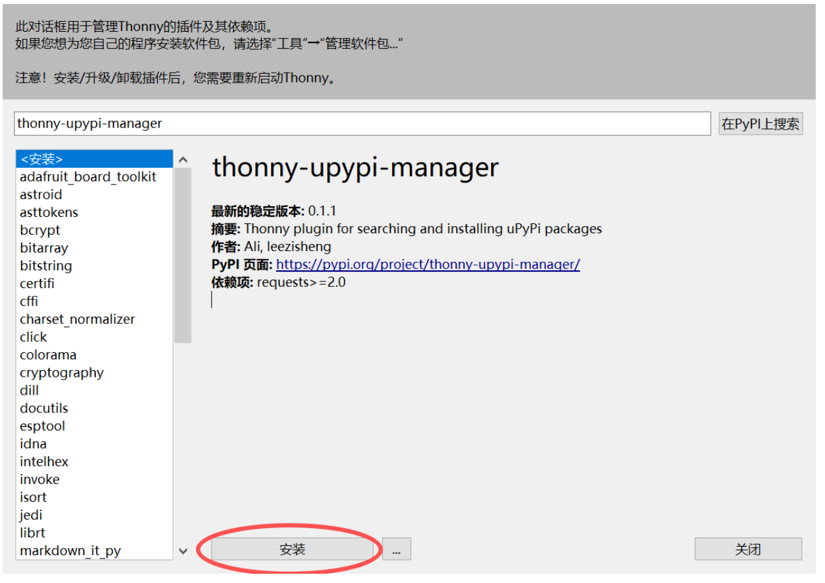Open the pypi.org thonny-upypi-manager project link
The height and width of the screenshot is (583, 825).
click(x=428, y=264)
